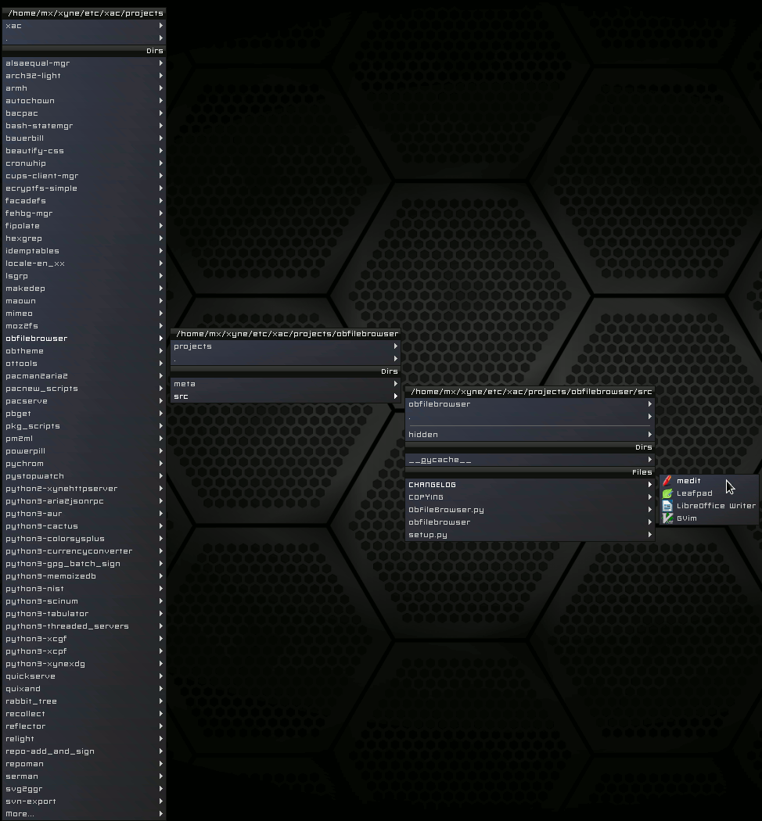
Task: Expand the setup.py file submenu arrow
Action: click(649, 535)
